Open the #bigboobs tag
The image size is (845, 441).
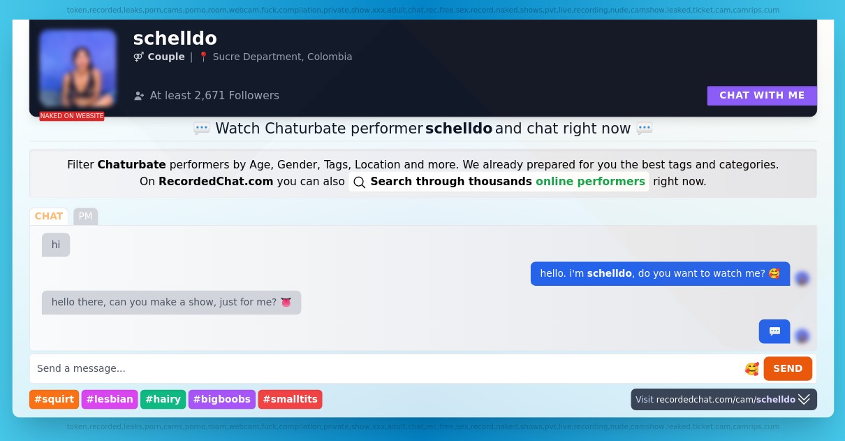(x=222, y=399)
